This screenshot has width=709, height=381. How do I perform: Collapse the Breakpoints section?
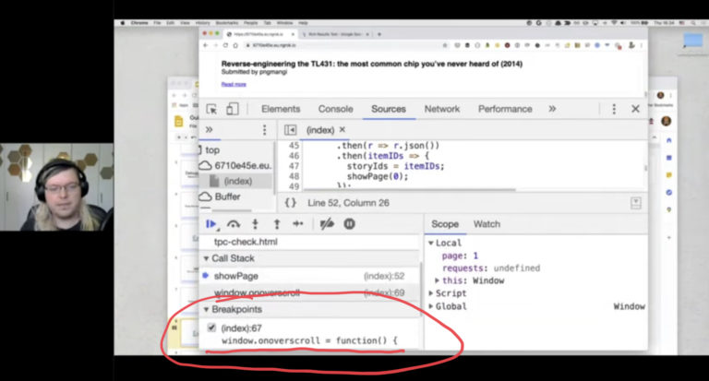click(x=206, y=310)
